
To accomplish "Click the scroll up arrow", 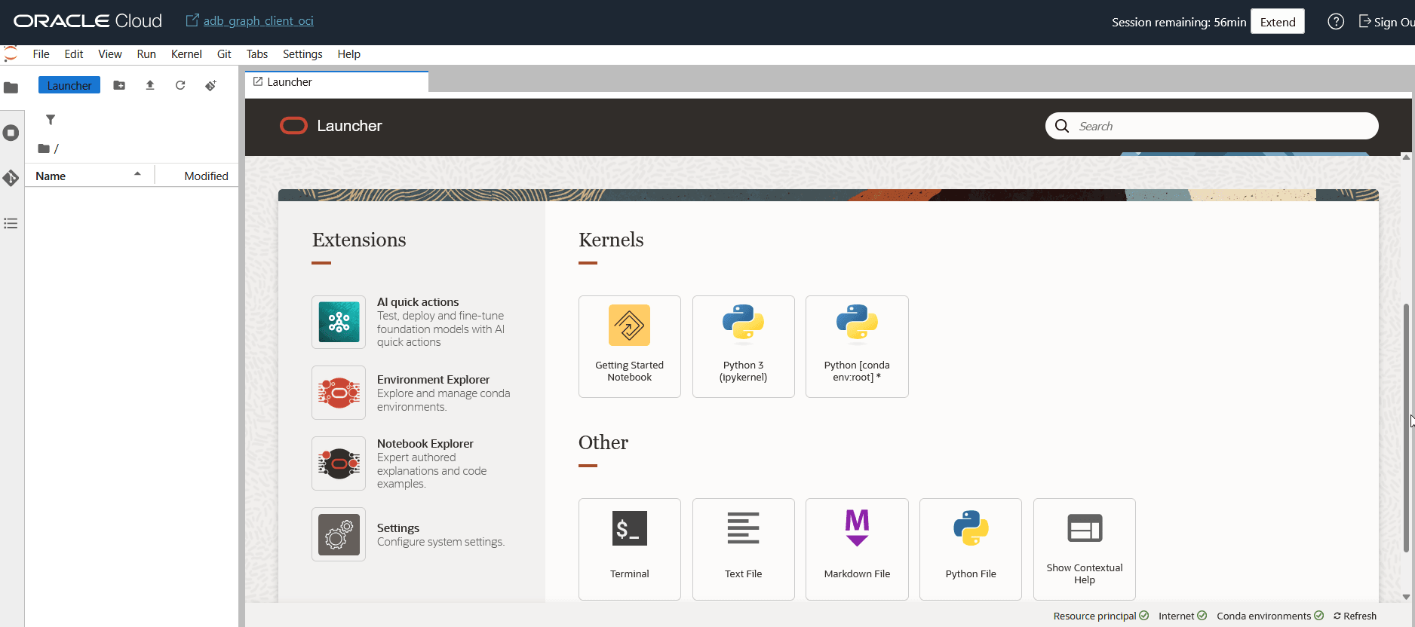I will click(1406, 158).
